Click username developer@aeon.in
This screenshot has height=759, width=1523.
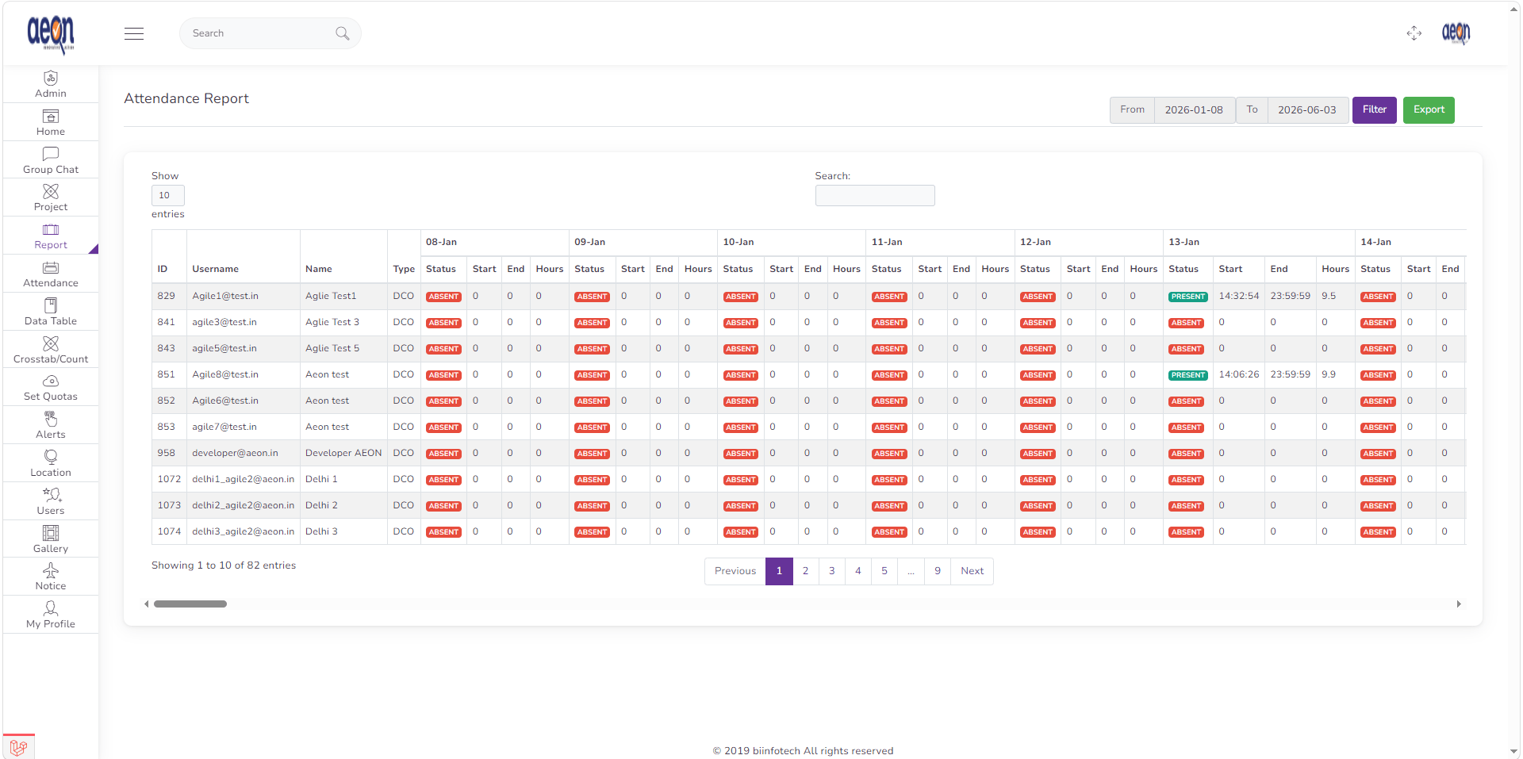click(x=235, y=453)
